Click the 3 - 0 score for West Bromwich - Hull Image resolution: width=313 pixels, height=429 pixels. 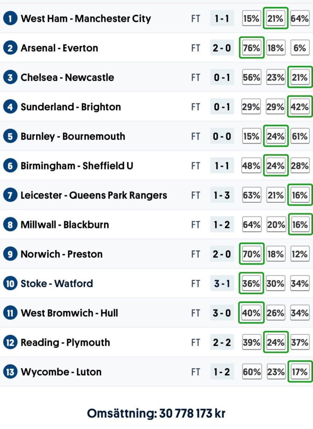point(222,313)
